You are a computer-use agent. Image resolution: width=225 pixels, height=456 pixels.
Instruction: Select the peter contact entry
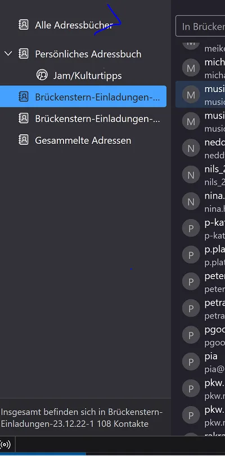[x=200, y=282]
